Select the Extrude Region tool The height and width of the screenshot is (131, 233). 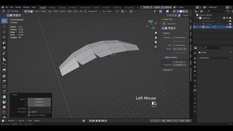tap(4, 71)
